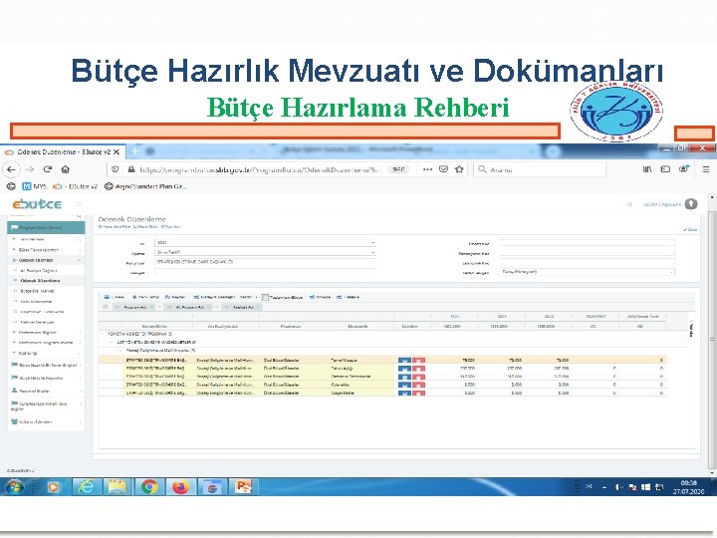
Task: Click blue edit button in the 147.000 row
Action: coord(404,377)
